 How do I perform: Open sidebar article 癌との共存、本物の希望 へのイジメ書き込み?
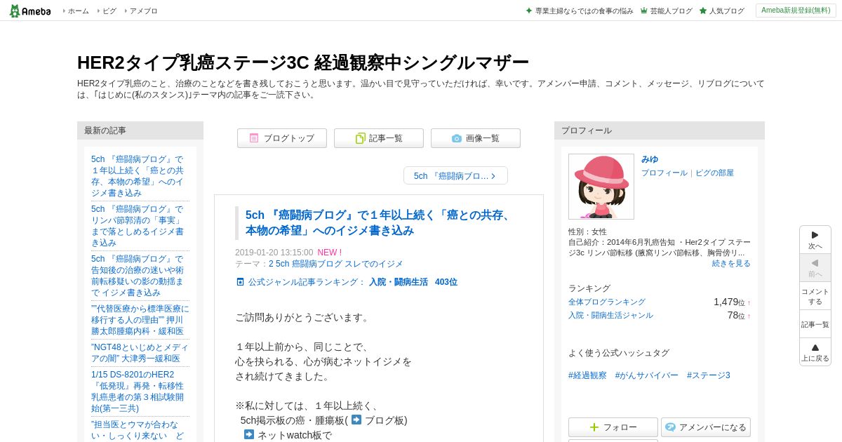tap(138, 176)
